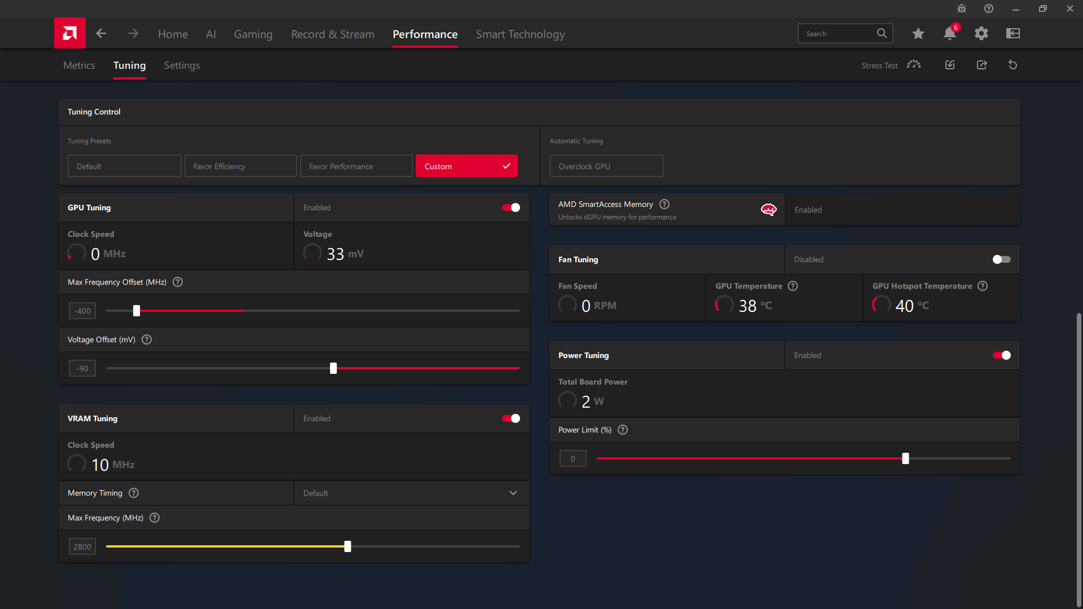Open the Home tab
The image size is (1083, 609).
pos(173,34)
